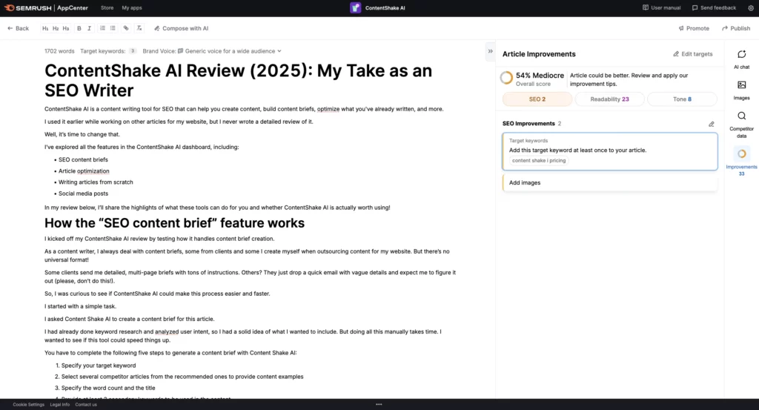
Task: Click 'Specify your target keyword' list item
Action: [99, 366]
